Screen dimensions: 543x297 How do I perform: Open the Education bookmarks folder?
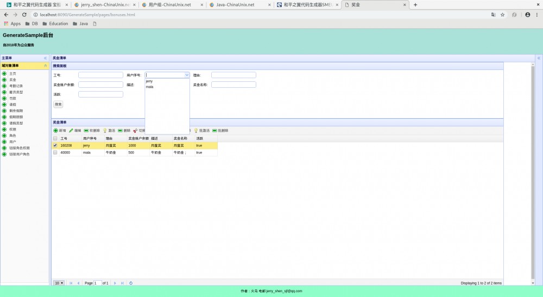55,23
